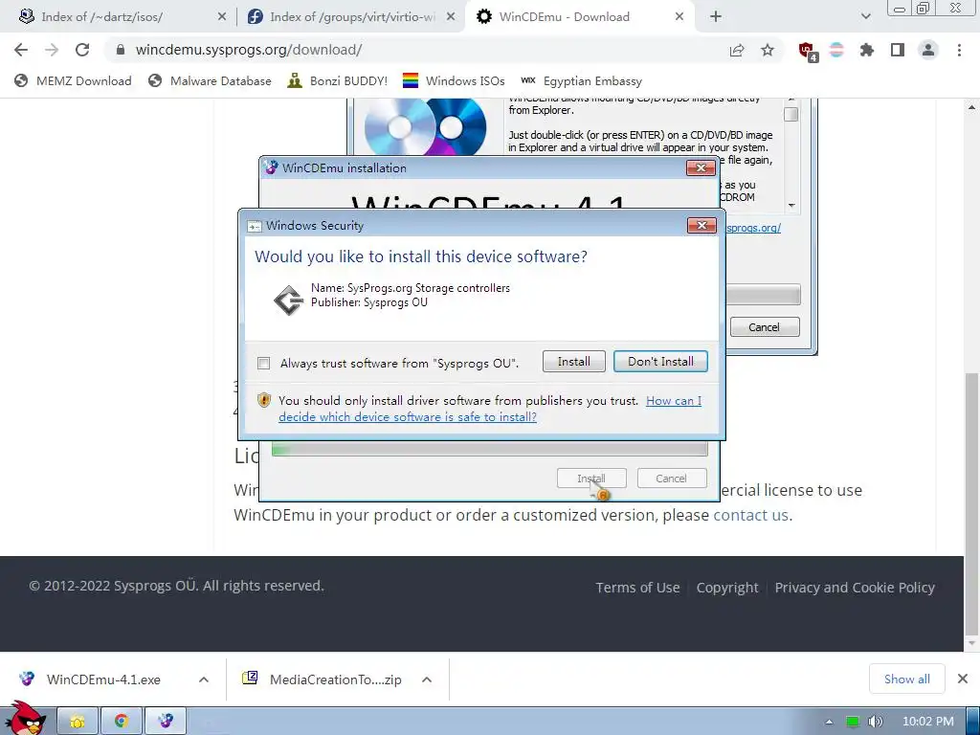Click the forward navigation arrow
Image resolution: width=980 pixels, height=735 pixels.
pyautogui.click(x=52, y=50)
